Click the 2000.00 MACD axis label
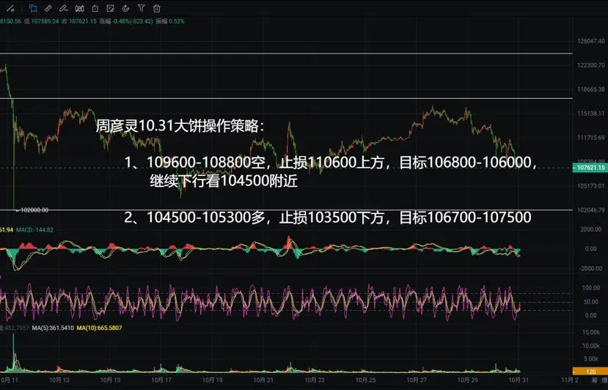This screenshot has width=608, height=390. tap(590, 229)
